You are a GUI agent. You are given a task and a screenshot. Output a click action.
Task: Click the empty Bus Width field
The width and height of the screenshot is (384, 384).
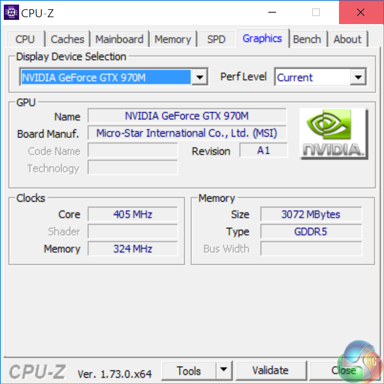(x=311, y=249)
